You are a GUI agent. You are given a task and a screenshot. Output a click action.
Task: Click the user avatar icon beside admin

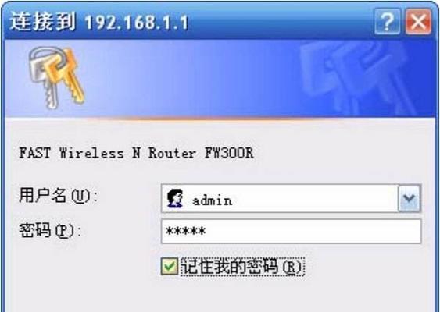click(x=175, y=198)
